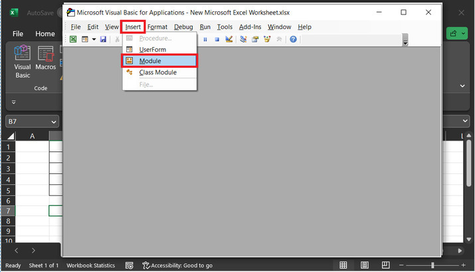The width and height of the screenshot is (475, 272).
Task: Click Accessibility: Good to go status
Action: point(177,265)
